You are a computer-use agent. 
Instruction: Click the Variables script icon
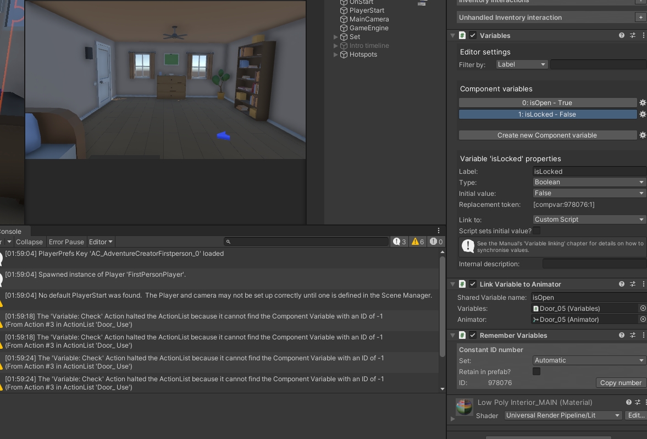pyautogui.click(x=462, y=36)
